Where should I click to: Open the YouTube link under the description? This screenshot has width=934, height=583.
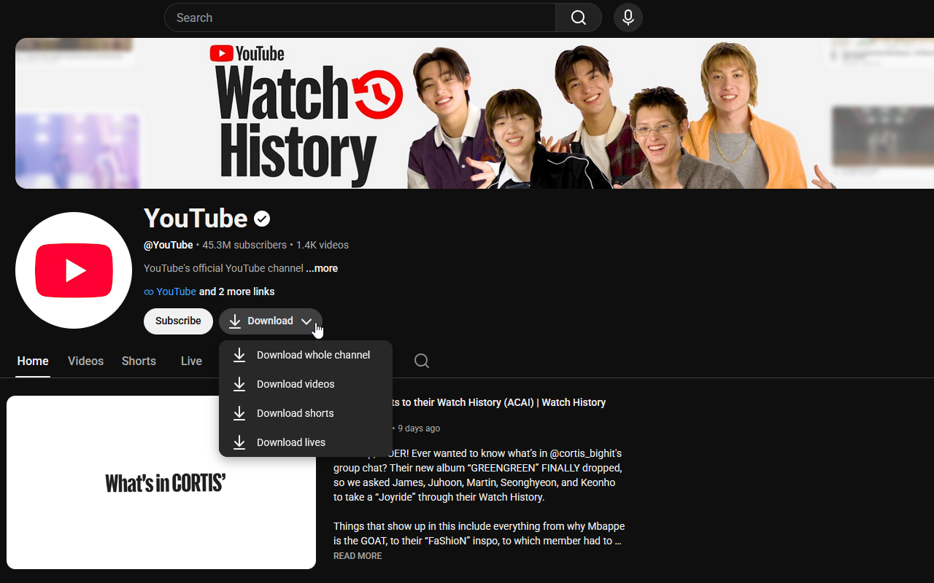click(x=176, y=291)
